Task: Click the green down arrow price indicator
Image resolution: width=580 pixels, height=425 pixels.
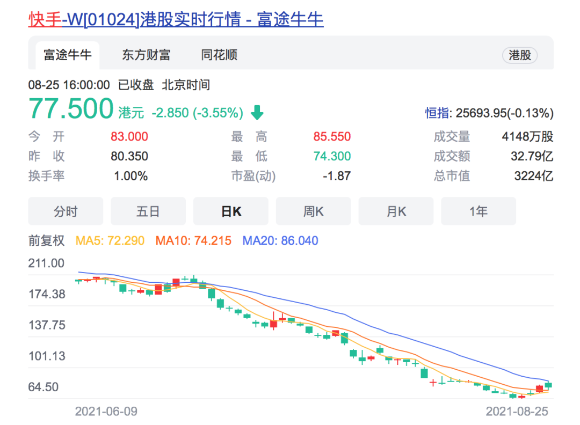Action: click(257, 113)
